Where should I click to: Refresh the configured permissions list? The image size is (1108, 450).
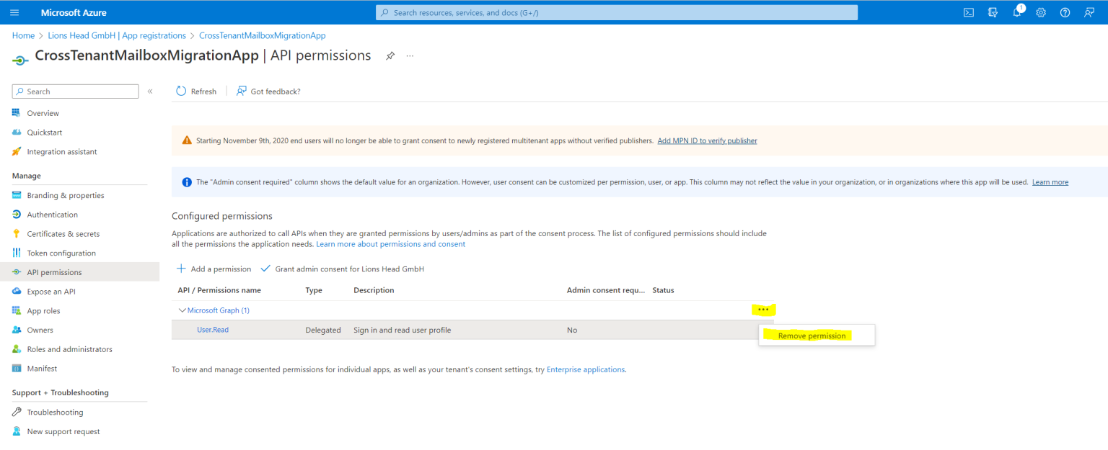point(195,91)
